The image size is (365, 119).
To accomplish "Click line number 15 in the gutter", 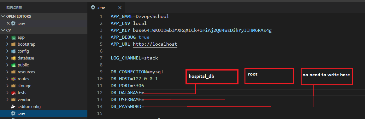I will 100,113.
